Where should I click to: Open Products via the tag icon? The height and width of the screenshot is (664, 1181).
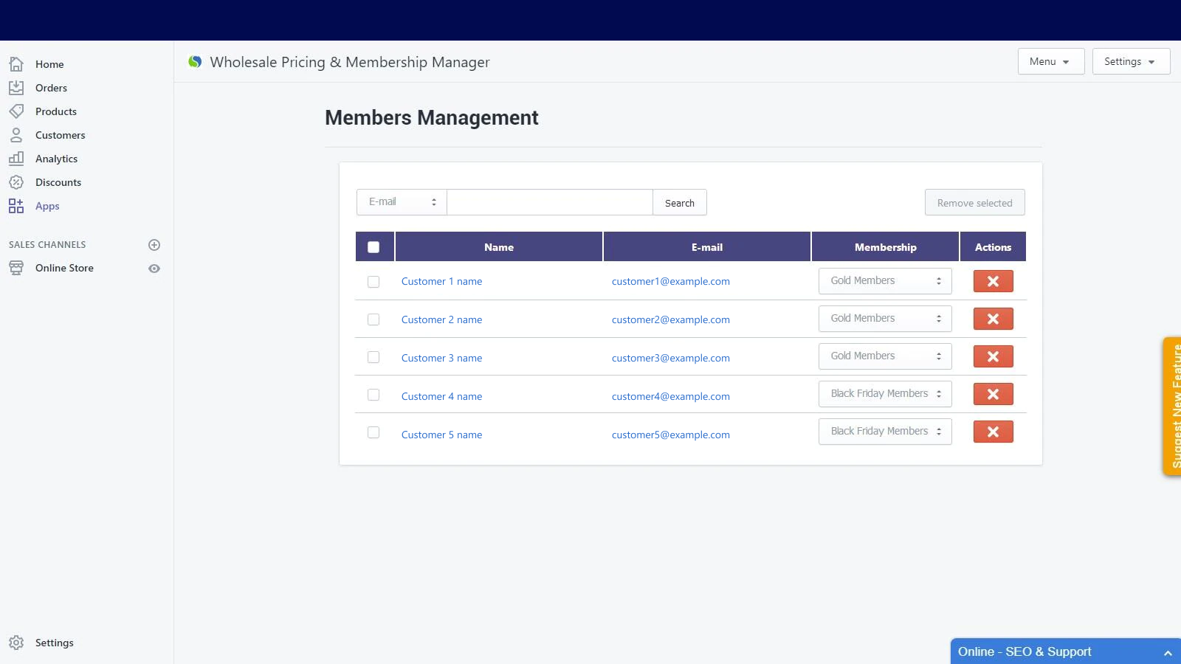coord(16,111)
